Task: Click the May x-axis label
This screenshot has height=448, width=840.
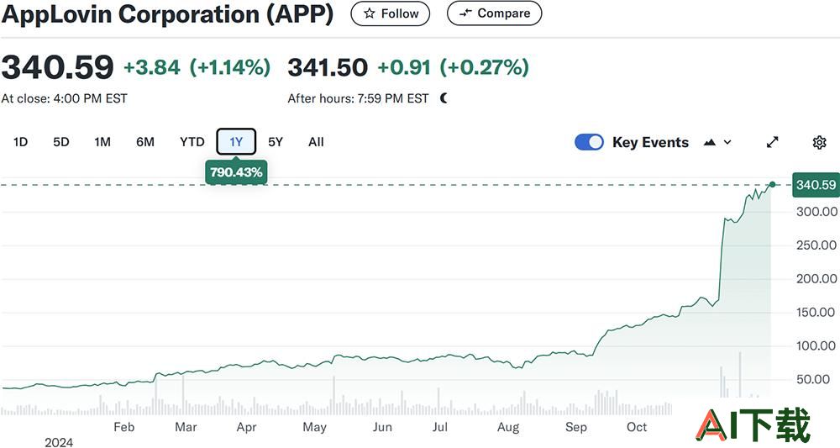Action: pos(314,427)
